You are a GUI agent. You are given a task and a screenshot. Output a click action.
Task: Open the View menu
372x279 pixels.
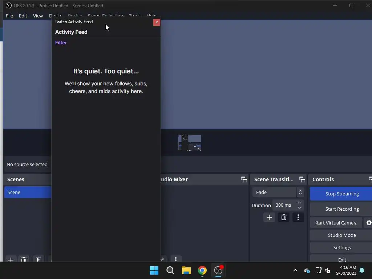pyautogui.click(x=38, y=16)
